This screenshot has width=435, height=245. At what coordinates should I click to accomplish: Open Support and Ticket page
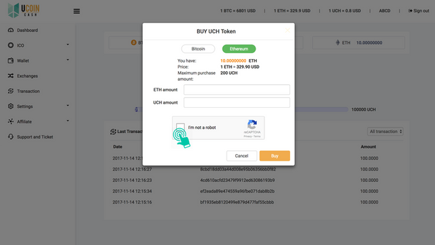[35, 137]
